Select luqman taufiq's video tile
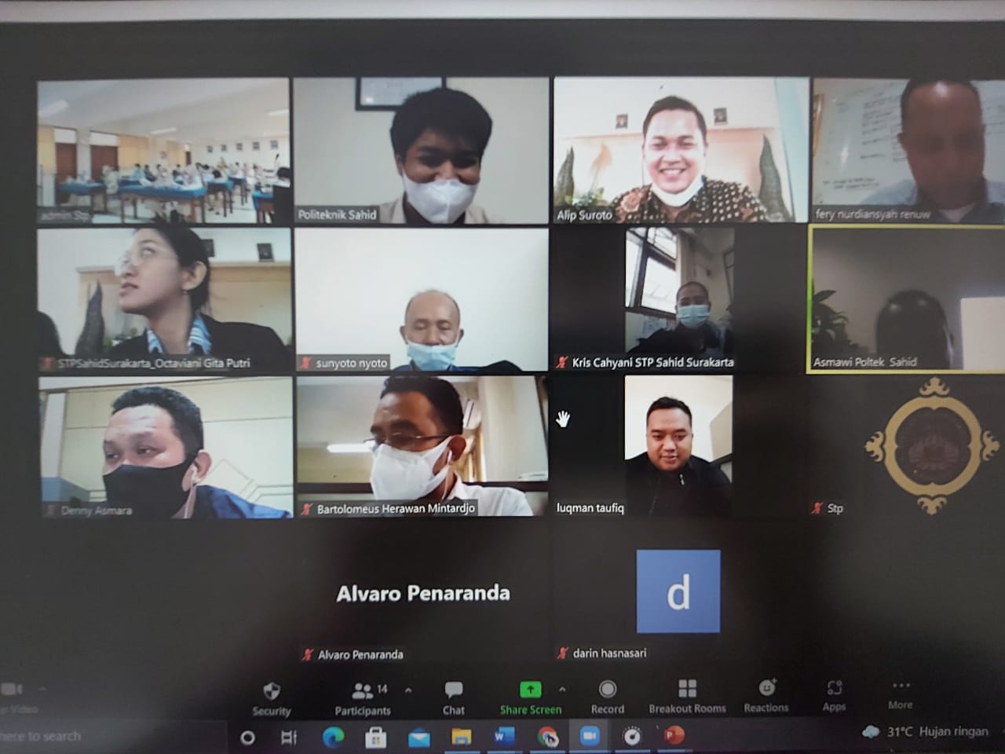Screen dimensions: 1005x754 (x=680, y=445)
